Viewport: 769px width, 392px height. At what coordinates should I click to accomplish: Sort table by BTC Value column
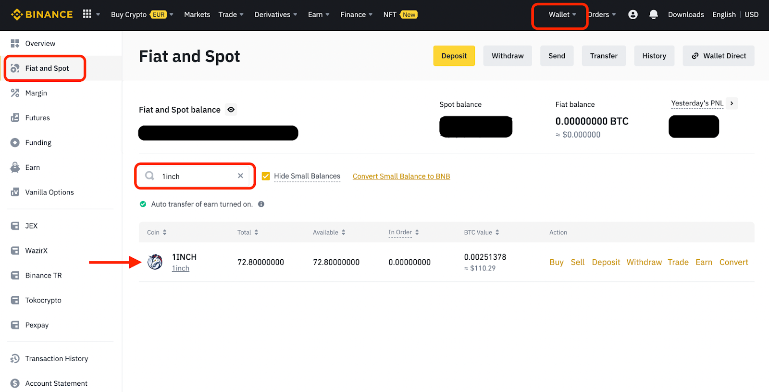click(482, 232)
